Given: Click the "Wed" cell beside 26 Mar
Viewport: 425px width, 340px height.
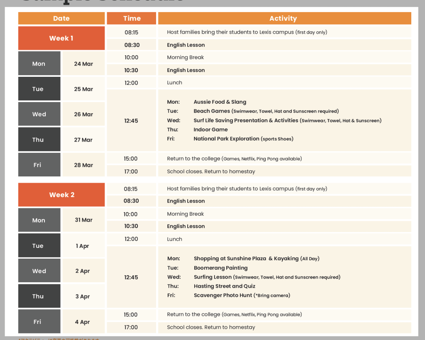Looking at the screenshot, I should (39, 114).
